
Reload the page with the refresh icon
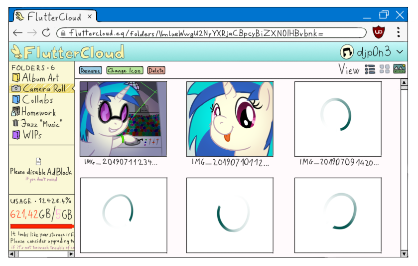click(46, 32)
